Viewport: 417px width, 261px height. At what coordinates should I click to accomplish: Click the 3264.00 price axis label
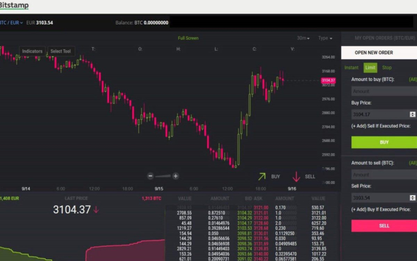point(328,57)
